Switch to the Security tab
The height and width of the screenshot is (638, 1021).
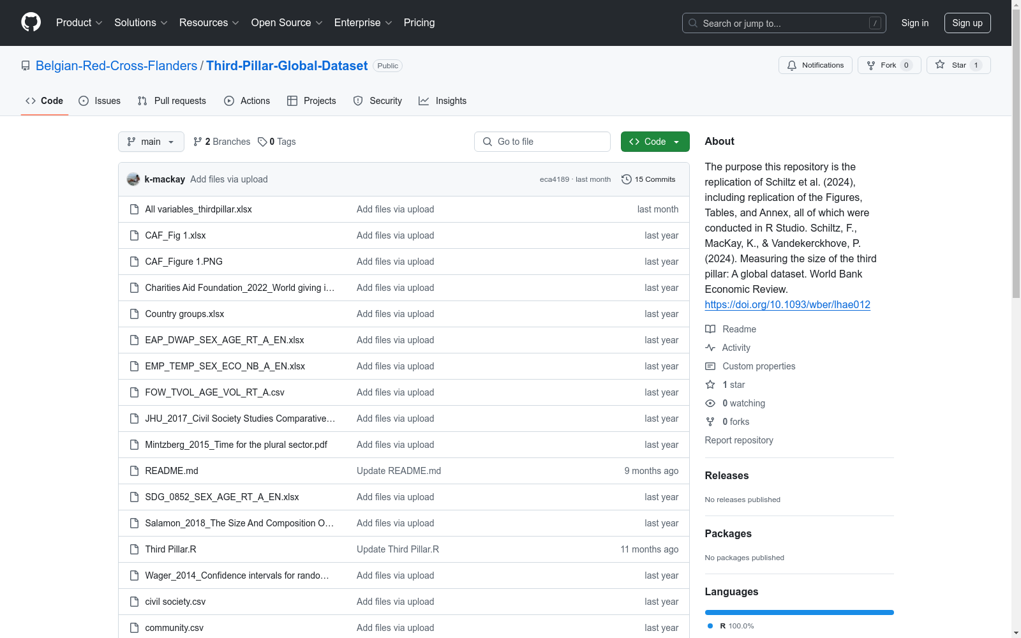pos(378,101)
